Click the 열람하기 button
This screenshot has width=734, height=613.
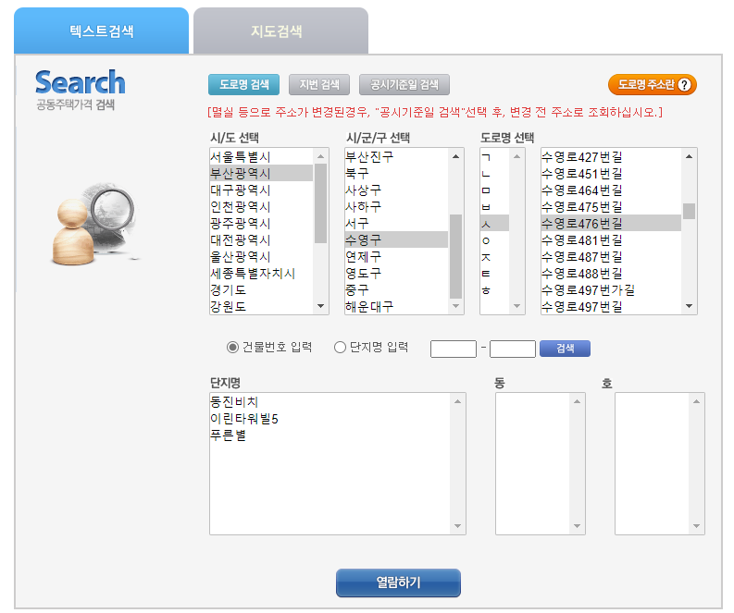pyautogui.click(x=398, y=582)
